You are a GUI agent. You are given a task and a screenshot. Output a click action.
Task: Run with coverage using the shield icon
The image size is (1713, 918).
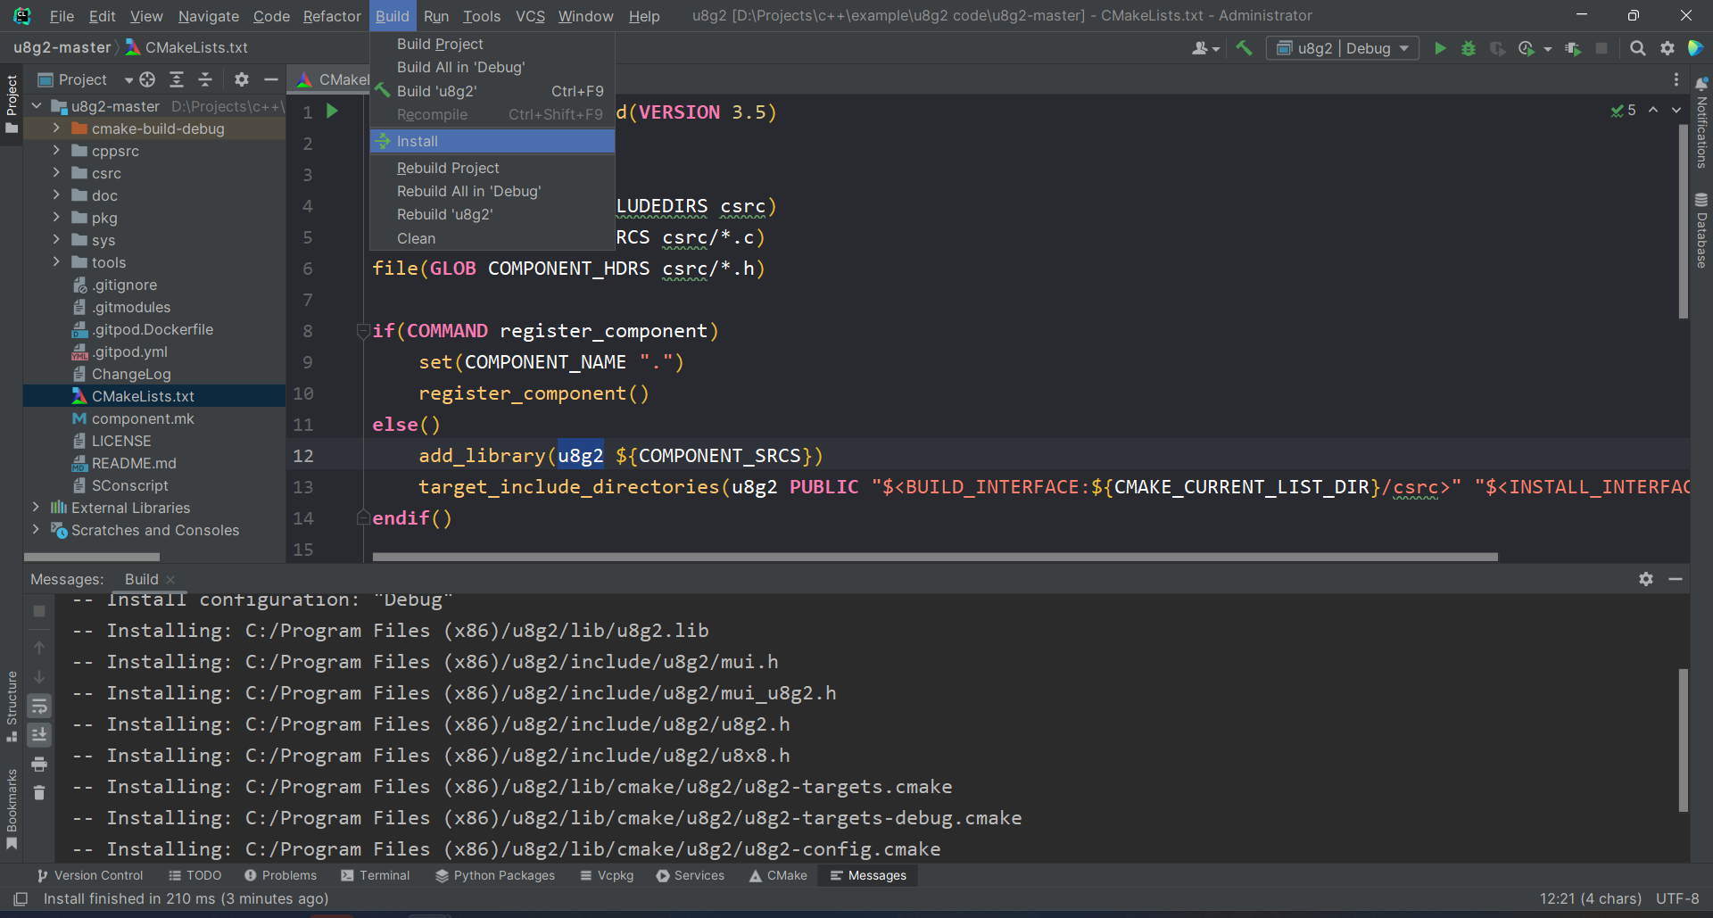click(x=1498, y=48)
